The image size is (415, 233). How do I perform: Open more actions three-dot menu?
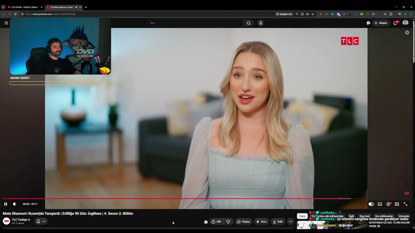click(290, 222)
